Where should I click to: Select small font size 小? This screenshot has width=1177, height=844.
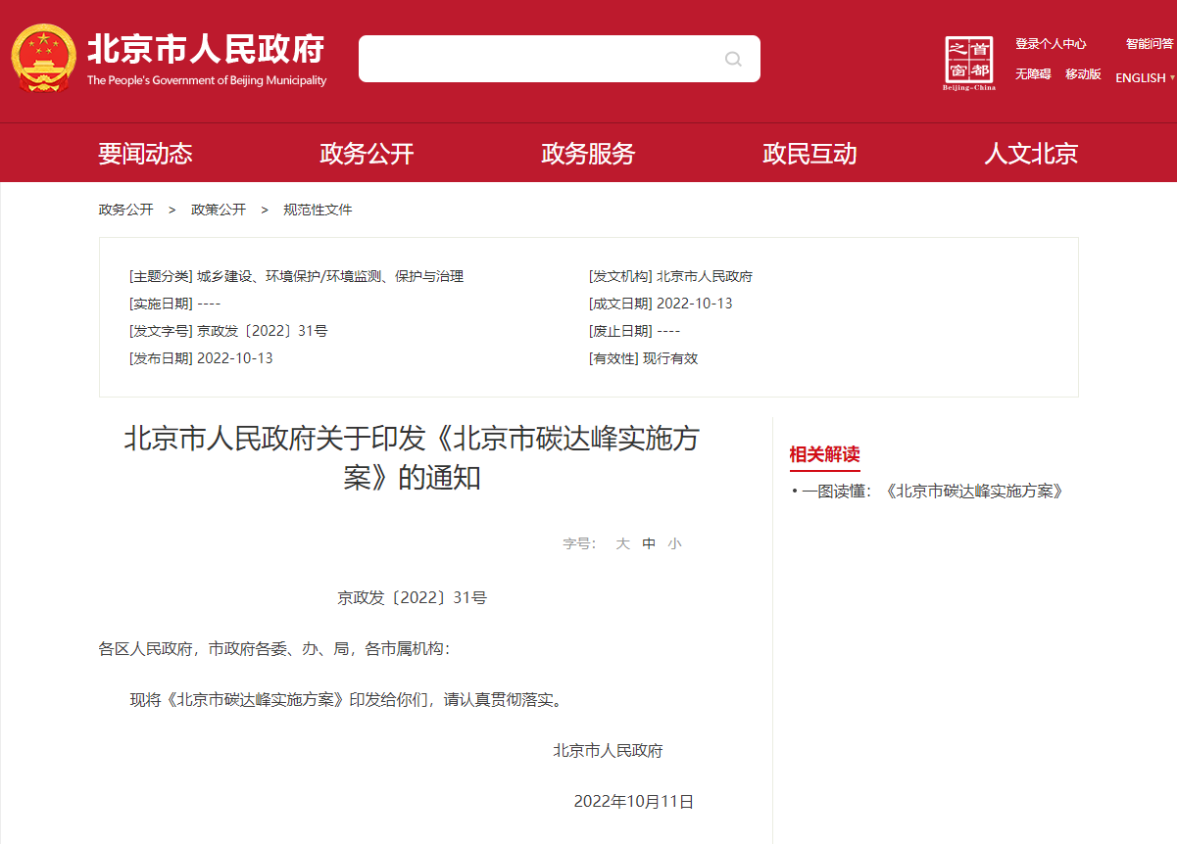pyautogui.click(x=674, y=543)
